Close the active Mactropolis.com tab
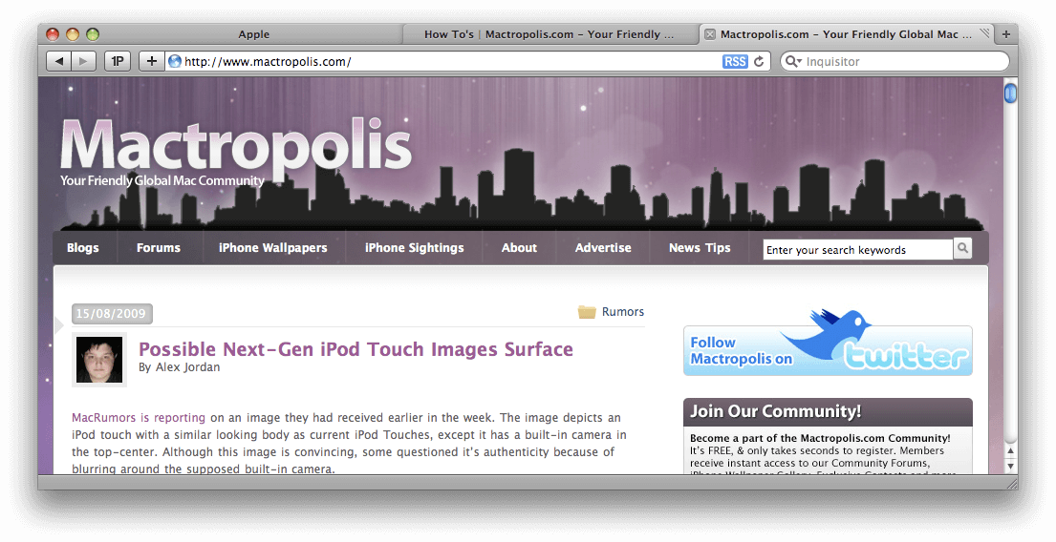The image size is (1056, 542). tap(710, 34)
